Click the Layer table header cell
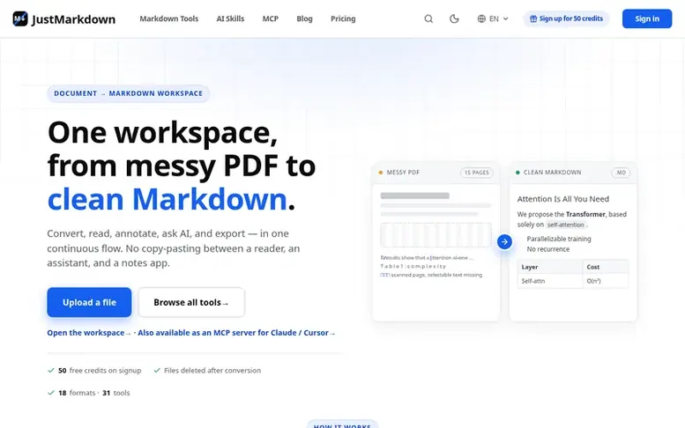 coord(550,267)
